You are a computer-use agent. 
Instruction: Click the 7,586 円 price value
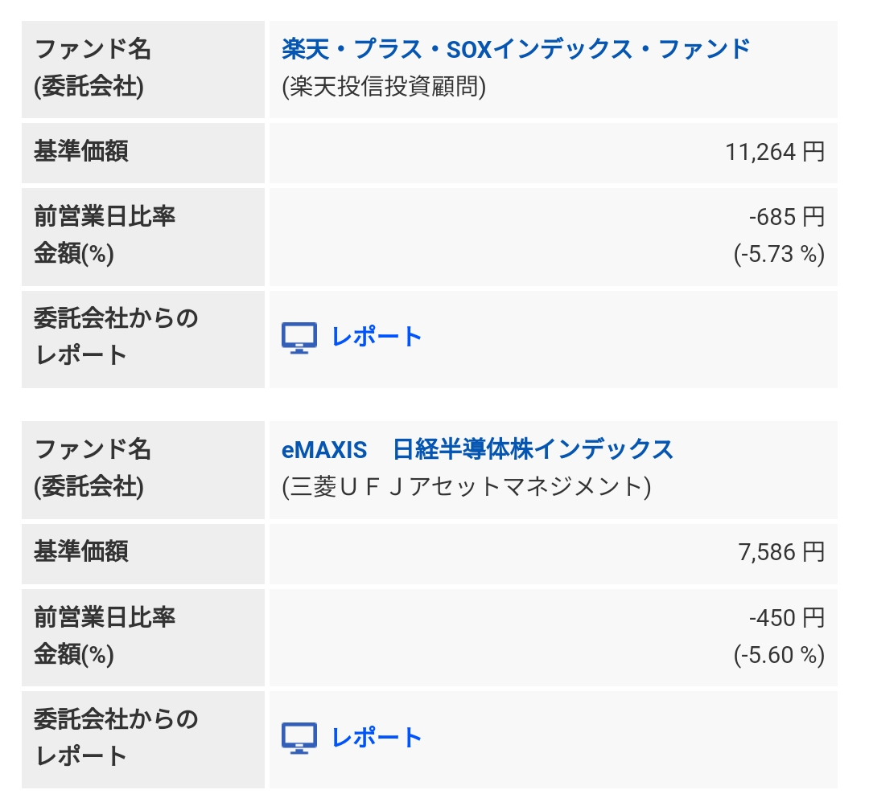point(780,553)
